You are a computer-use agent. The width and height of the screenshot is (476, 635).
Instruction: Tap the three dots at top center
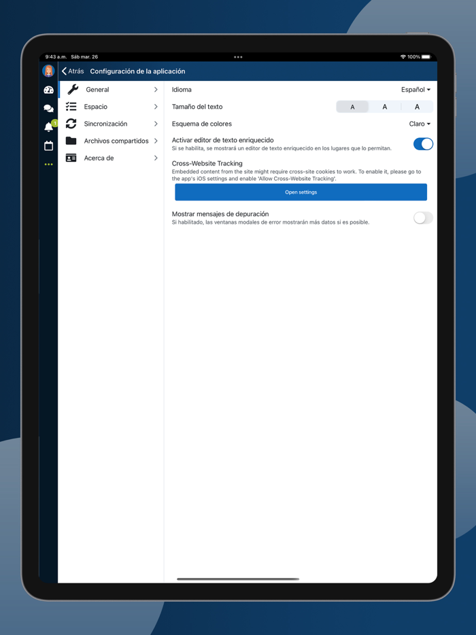[238, 57]
